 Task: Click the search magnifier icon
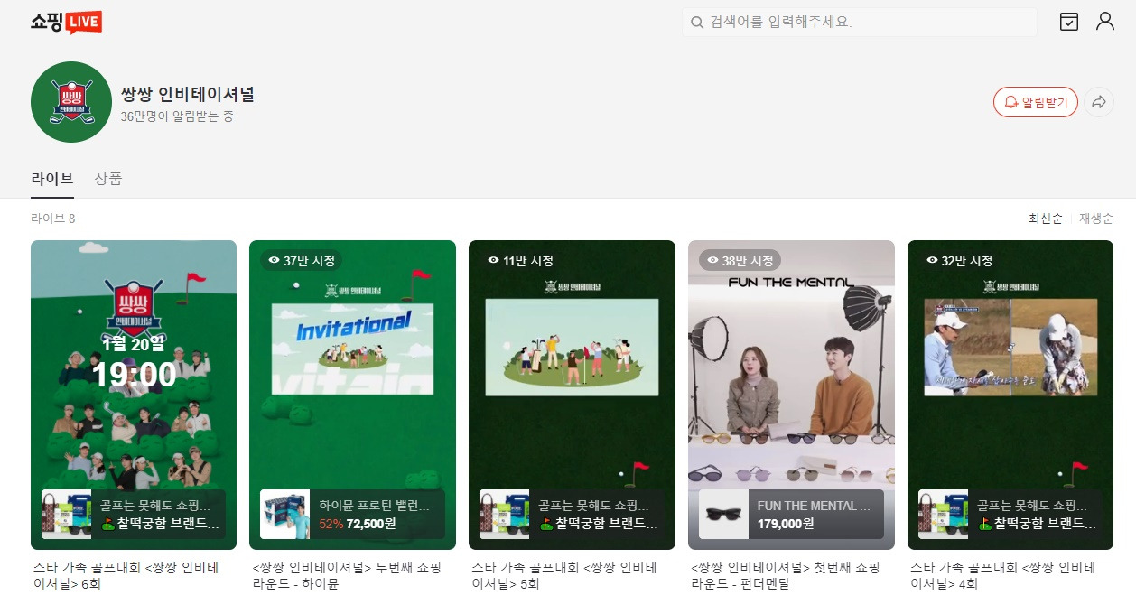click(694, 21)
